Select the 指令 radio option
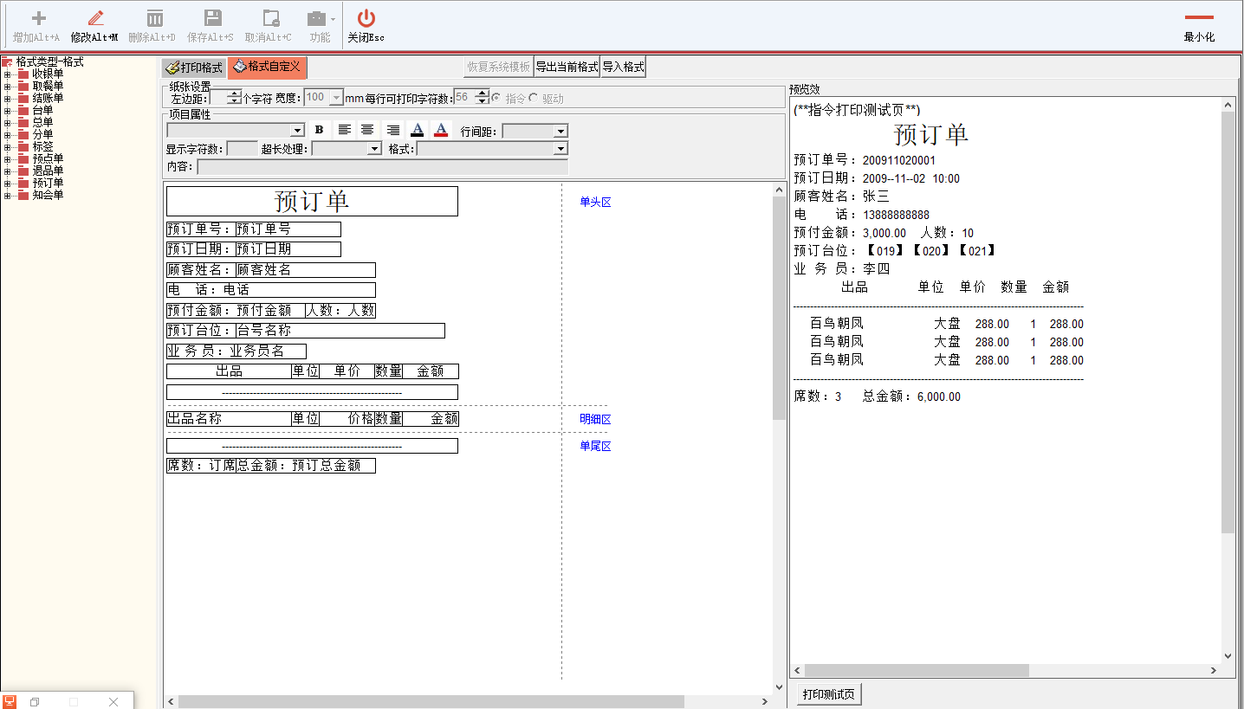The image size is (1244, 709). (x=496, y=98)
